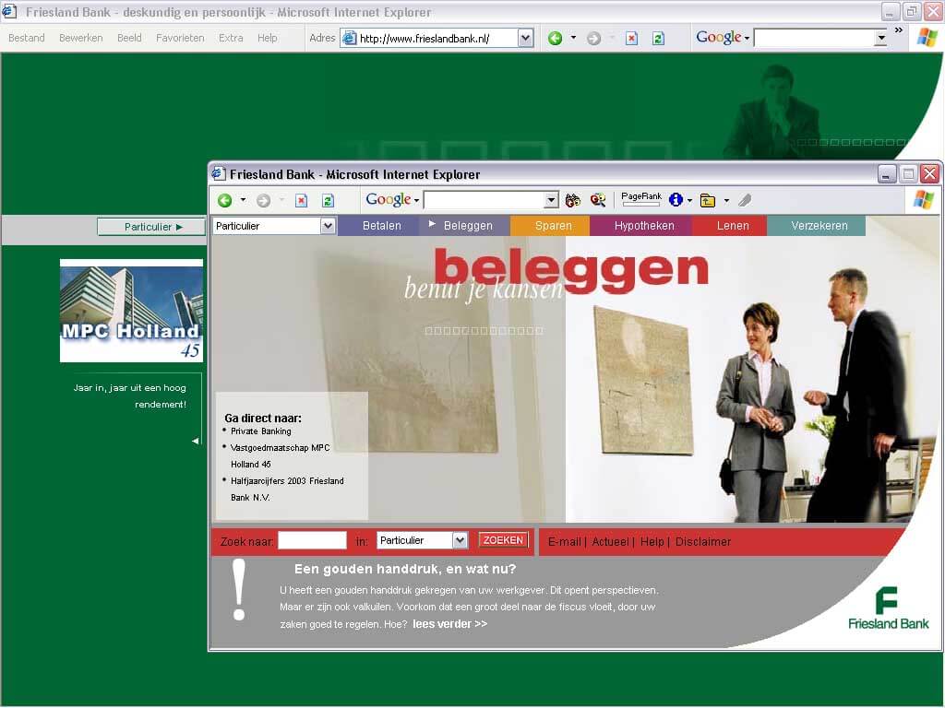Click MPC Holland 45 banner image
The width and height of the screenshot is (945, 708).
point(131,311)
